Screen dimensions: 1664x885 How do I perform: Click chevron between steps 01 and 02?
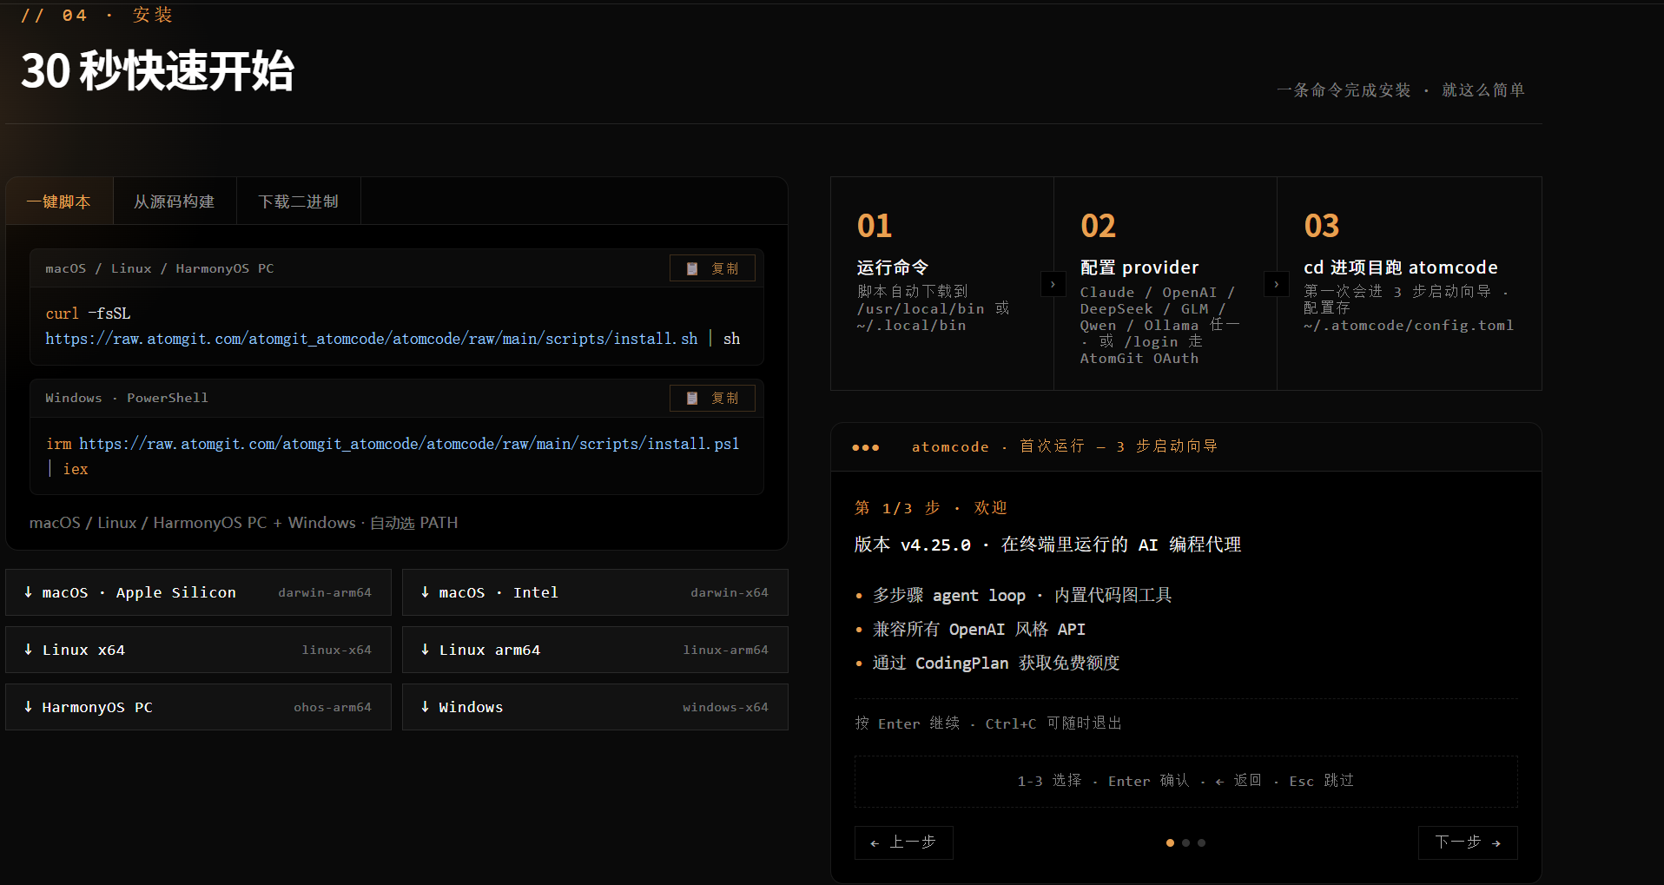pyautogui.click(x=1053, y=284)
